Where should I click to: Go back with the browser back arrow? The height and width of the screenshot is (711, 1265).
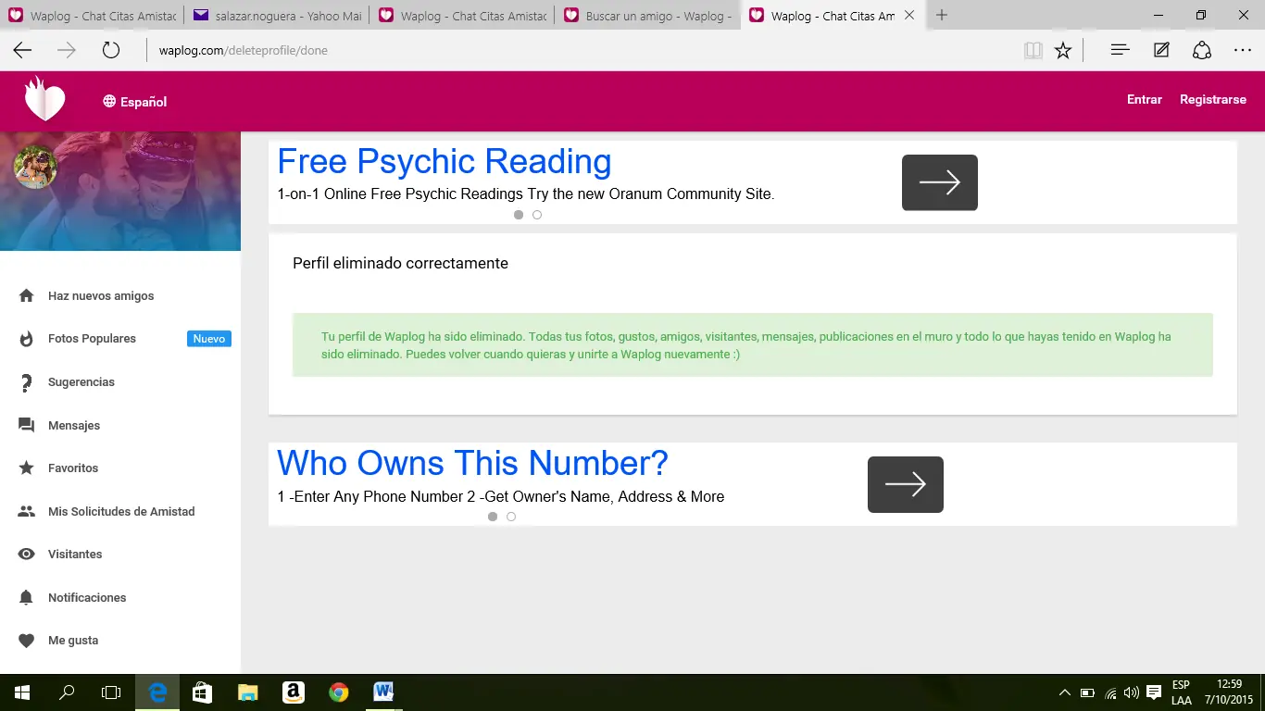click(22, 51)
